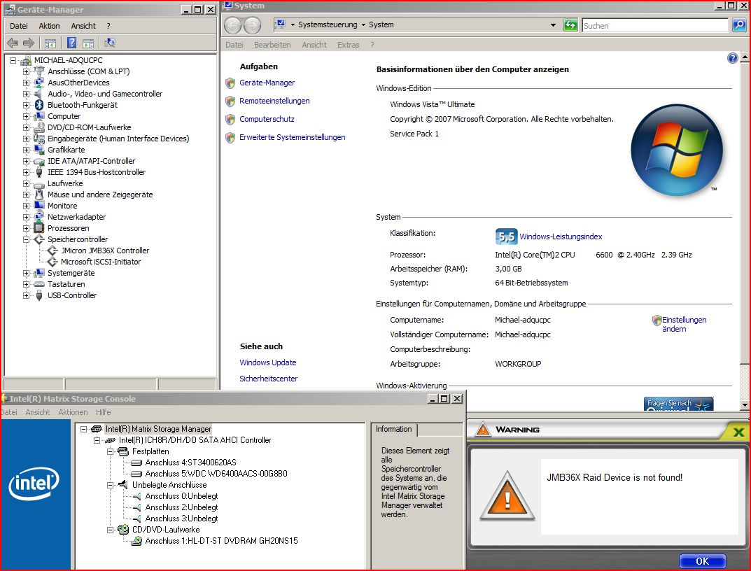The width and height of the screenshot is (751, 571).
Task: Collapse Unbelegte Anschlüsse node in Matrix console
Action: 110,485
